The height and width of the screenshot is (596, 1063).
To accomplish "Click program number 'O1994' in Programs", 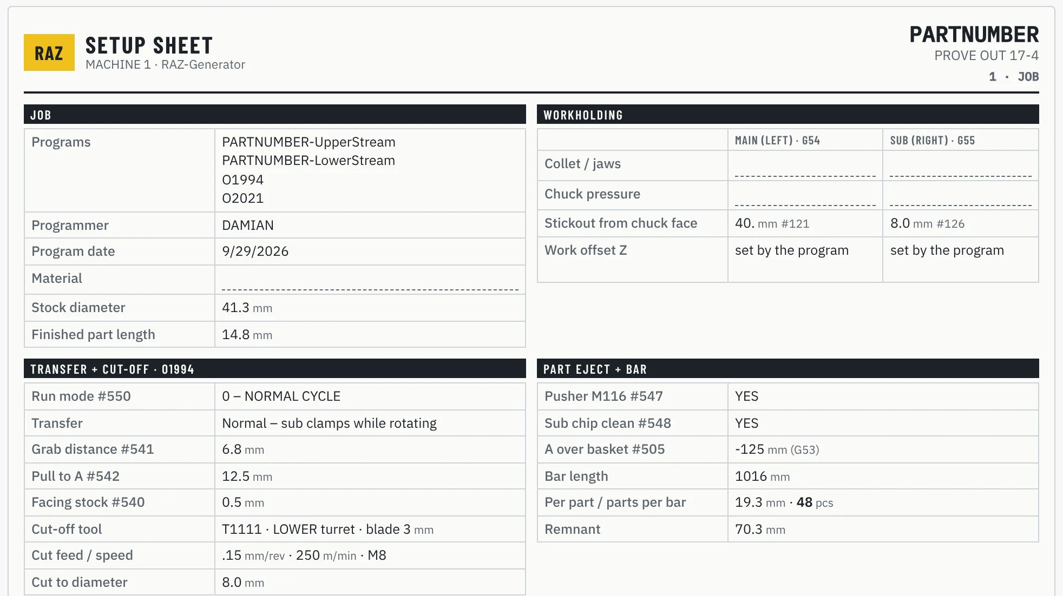I will pyautogui.click(x=242, y=180).
